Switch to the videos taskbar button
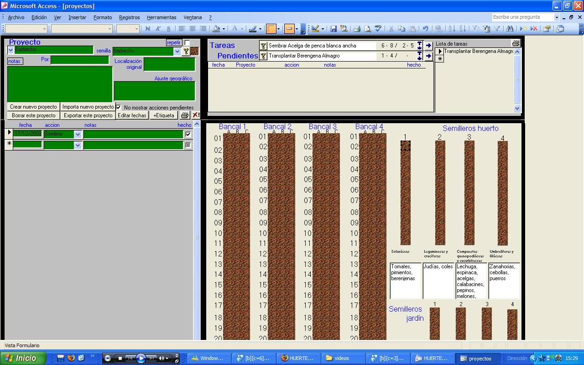584x365 pixels. pos(344,358)
